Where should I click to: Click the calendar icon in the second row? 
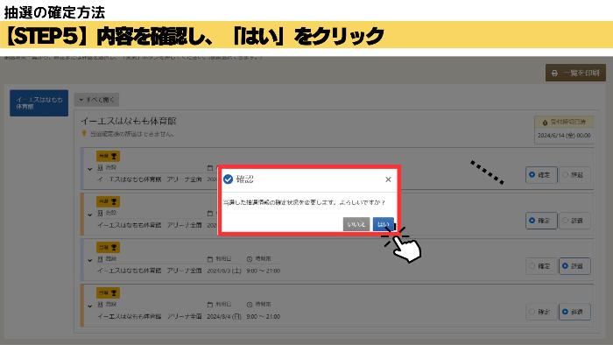click(x=210, y=214)
